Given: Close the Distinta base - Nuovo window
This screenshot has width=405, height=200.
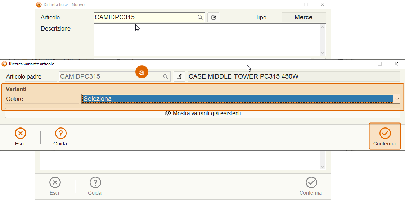Looking at the screenshot, I should click(x=322, y=5).
